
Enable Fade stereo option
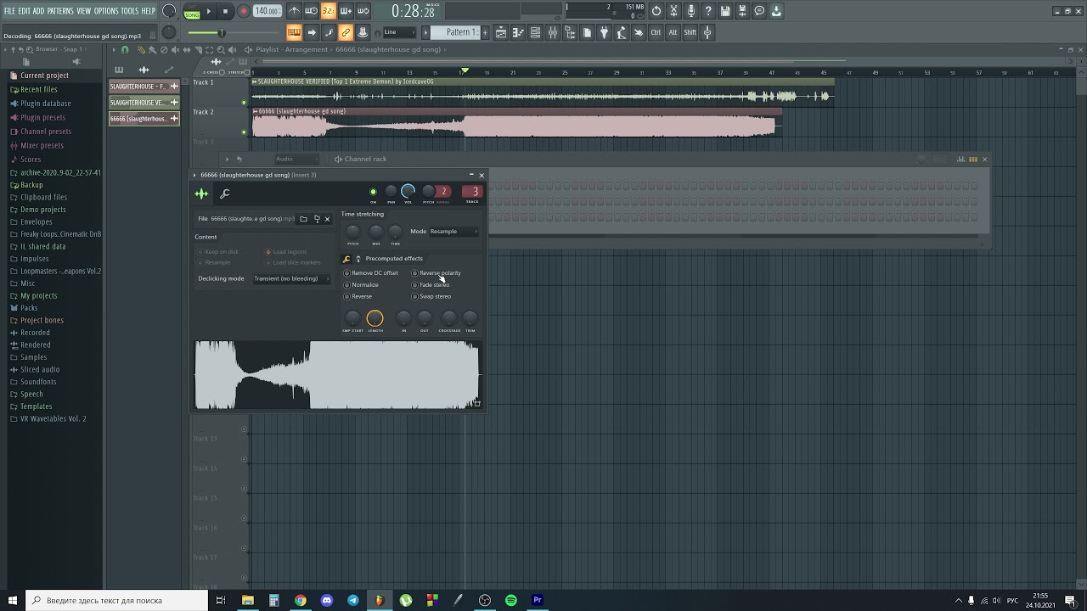pyautogui.click(x=431, y=285)
